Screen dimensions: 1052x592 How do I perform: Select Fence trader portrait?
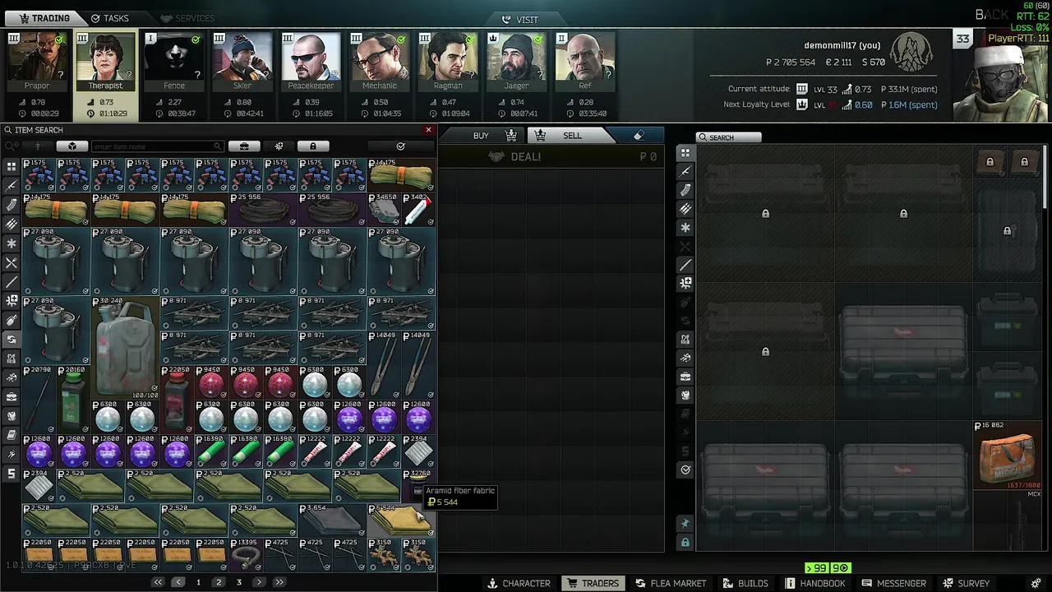tap(174, 62)
